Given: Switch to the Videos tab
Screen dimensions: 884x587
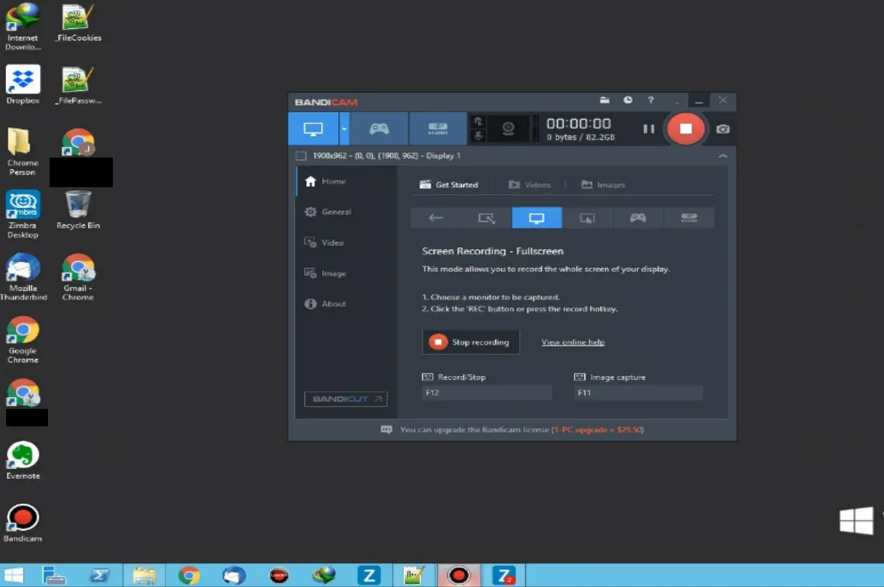Looking at the screenshot, I should 530,185.
